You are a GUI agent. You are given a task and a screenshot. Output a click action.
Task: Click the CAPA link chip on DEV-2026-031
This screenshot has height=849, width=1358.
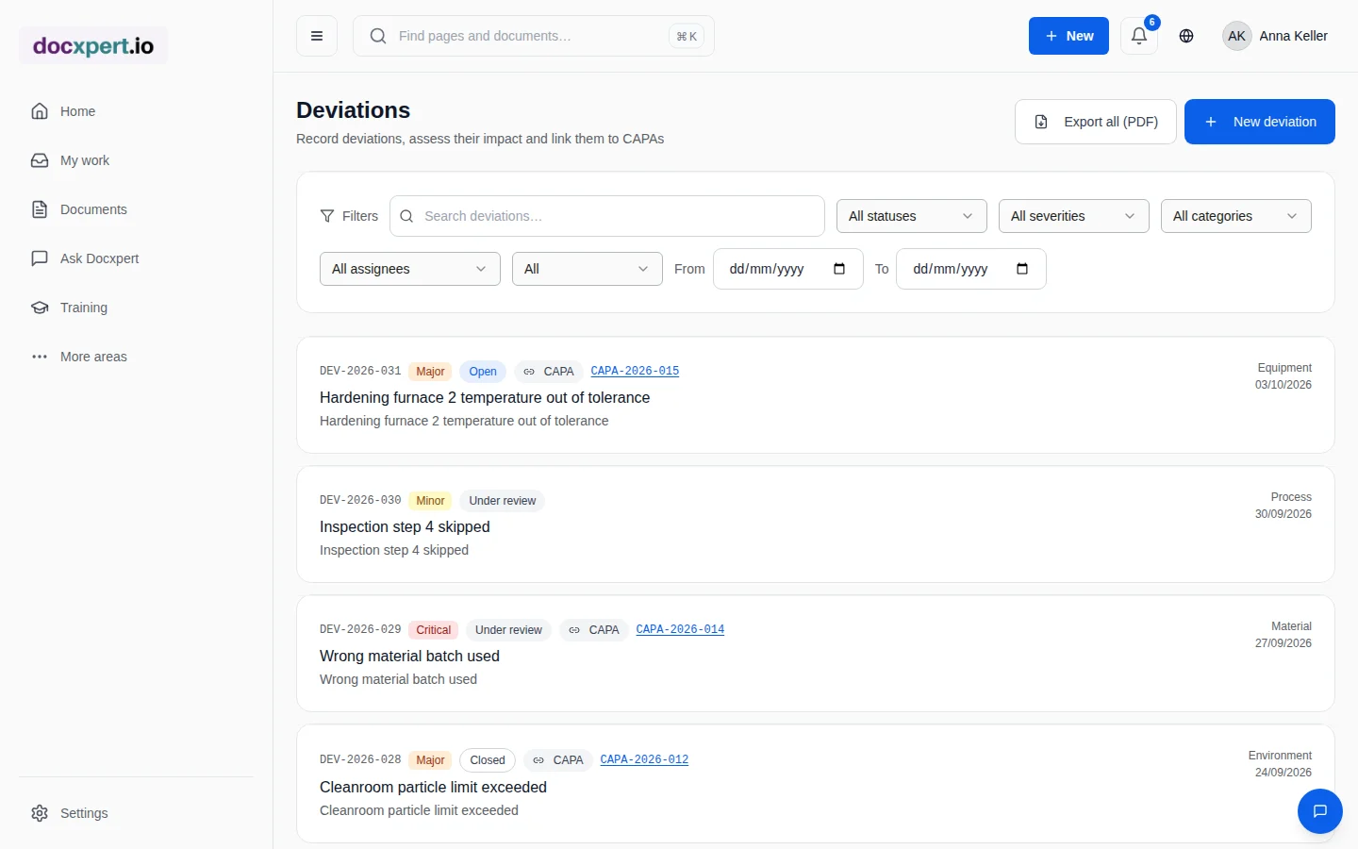pos(549,372)
